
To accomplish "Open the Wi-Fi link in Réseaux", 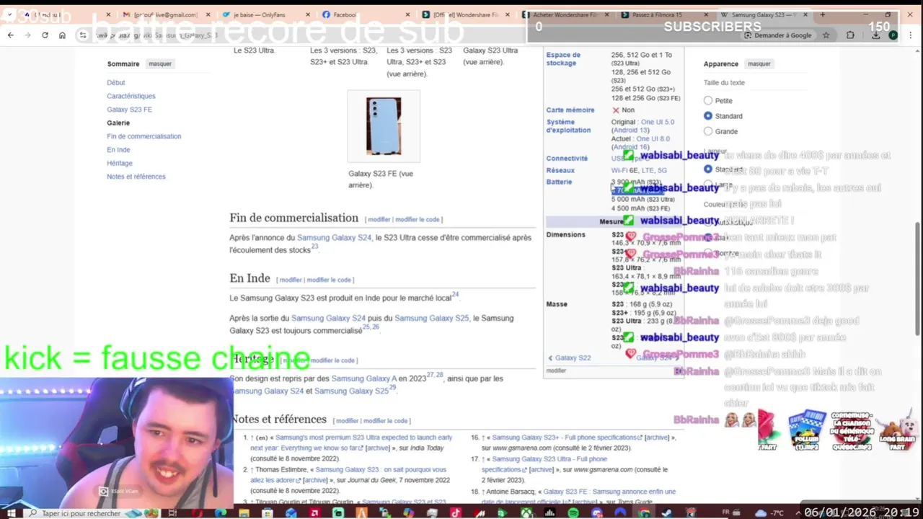I will coord(619,170).
